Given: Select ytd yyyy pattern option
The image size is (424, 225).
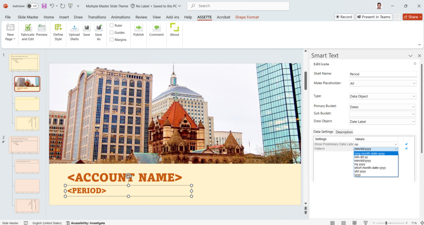Looking at the screenshot, I should pyautogui.click(x=376, y=171).
